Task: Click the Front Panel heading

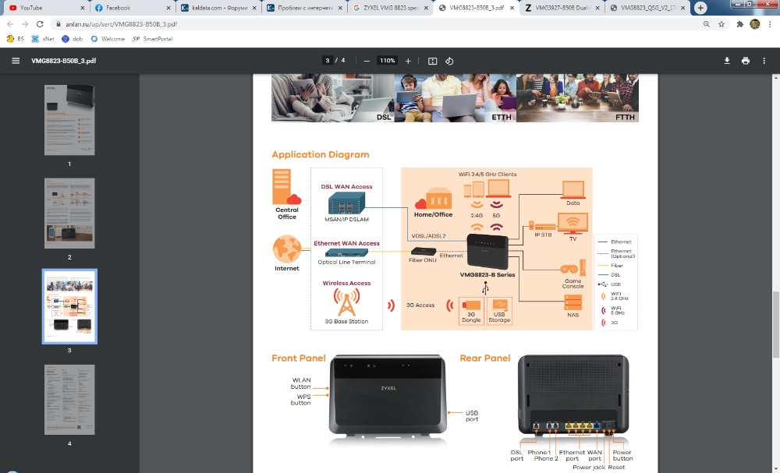Action: point(299,358)
